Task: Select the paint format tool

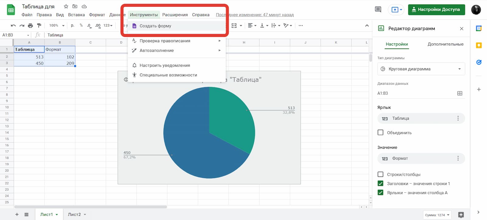Action: (x=39, y=26)
